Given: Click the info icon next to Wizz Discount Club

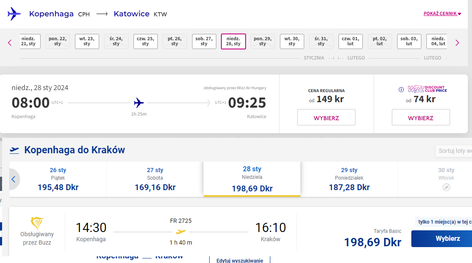Looking at the screenshot, I should click(x=401, y=90).
